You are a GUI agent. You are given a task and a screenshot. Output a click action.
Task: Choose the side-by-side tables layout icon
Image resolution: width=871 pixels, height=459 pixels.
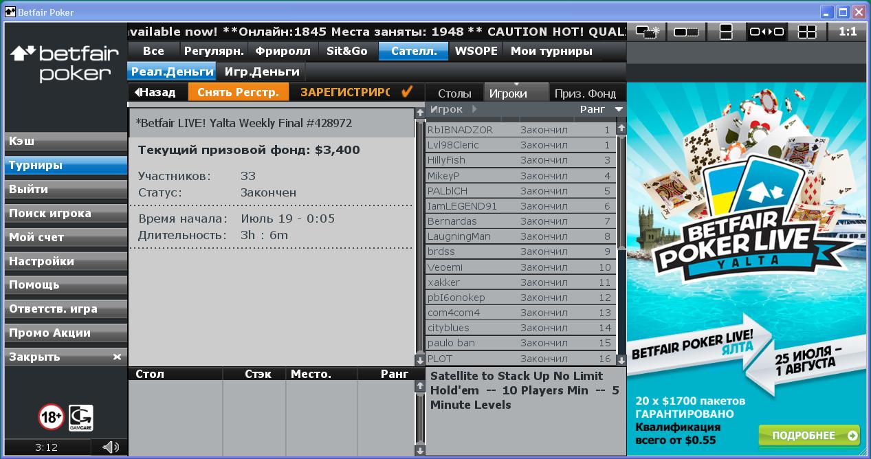point(686,32)
